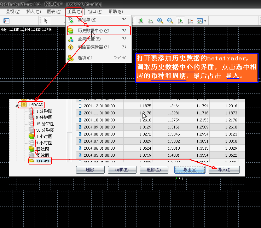Viewport: 261px width, 228px height.
Task: Click chart quote text '1.1625 1.1844 1.1623 1.1786'
Action: point(30,30)
